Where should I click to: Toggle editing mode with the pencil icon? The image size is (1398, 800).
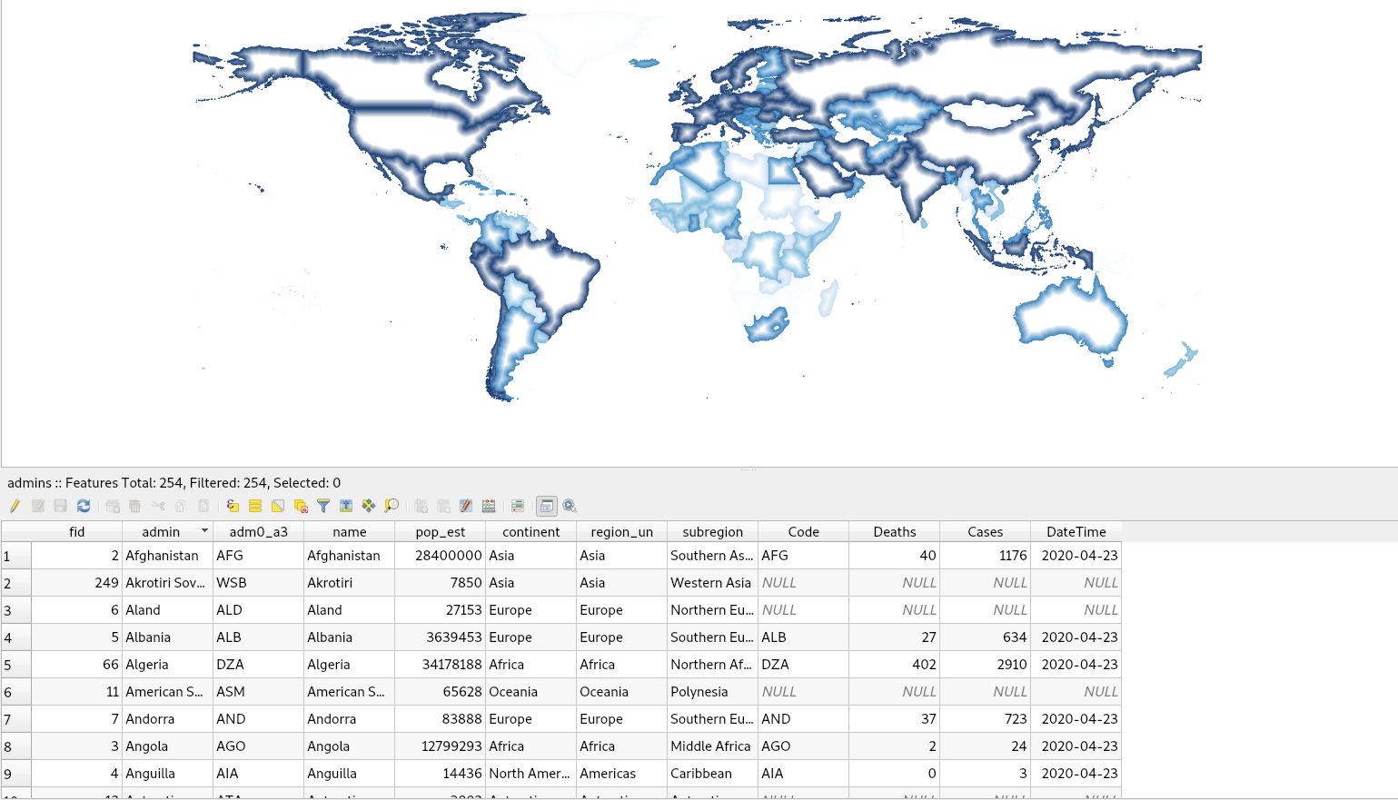click(x=15, y=506)
